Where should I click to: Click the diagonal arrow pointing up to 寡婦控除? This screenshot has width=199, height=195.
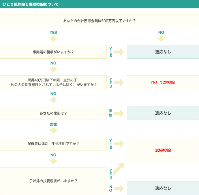click(x=119, y=169)
